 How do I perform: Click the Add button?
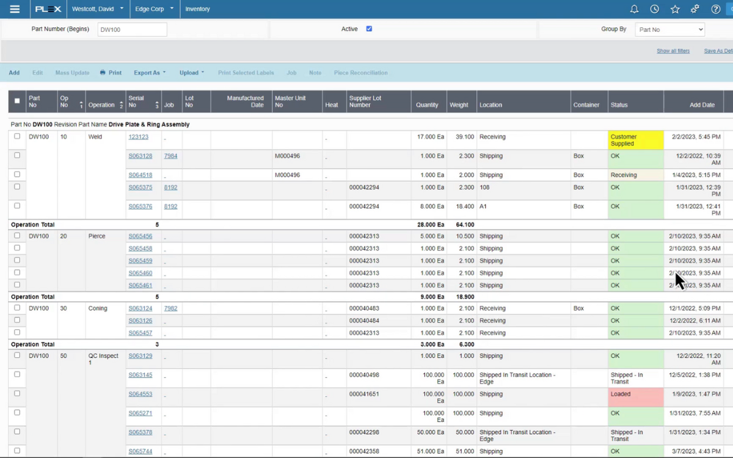14,72
